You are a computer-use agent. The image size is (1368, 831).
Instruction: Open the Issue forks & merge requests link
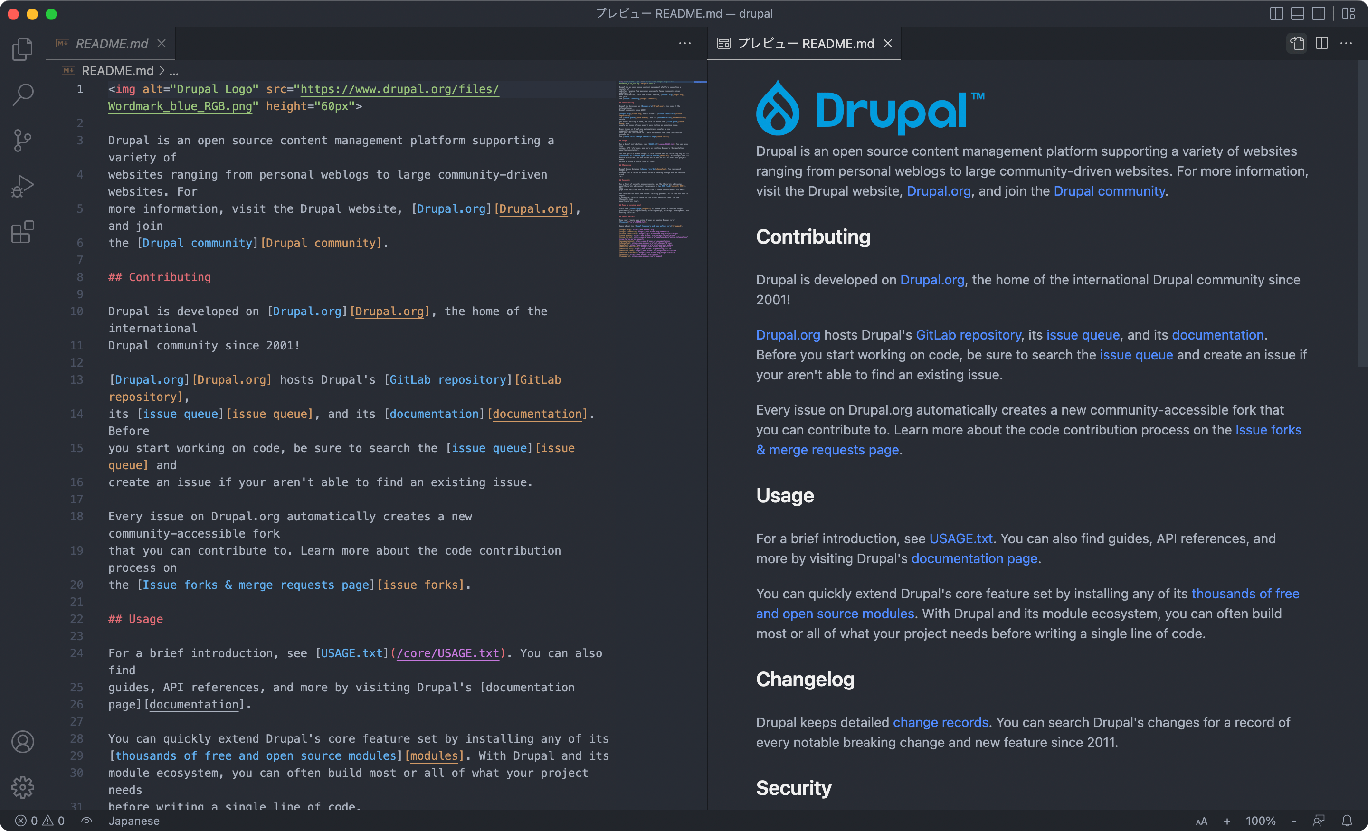pyautogui.click(x=1029, y=440)
